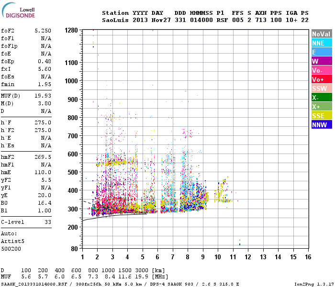Select the SSE yellow legend swatch

322,116
